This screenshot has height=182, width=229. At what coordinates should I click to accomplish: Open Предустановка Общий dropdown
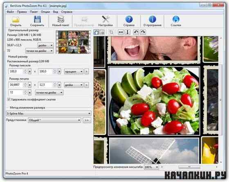tap(54, 120)
